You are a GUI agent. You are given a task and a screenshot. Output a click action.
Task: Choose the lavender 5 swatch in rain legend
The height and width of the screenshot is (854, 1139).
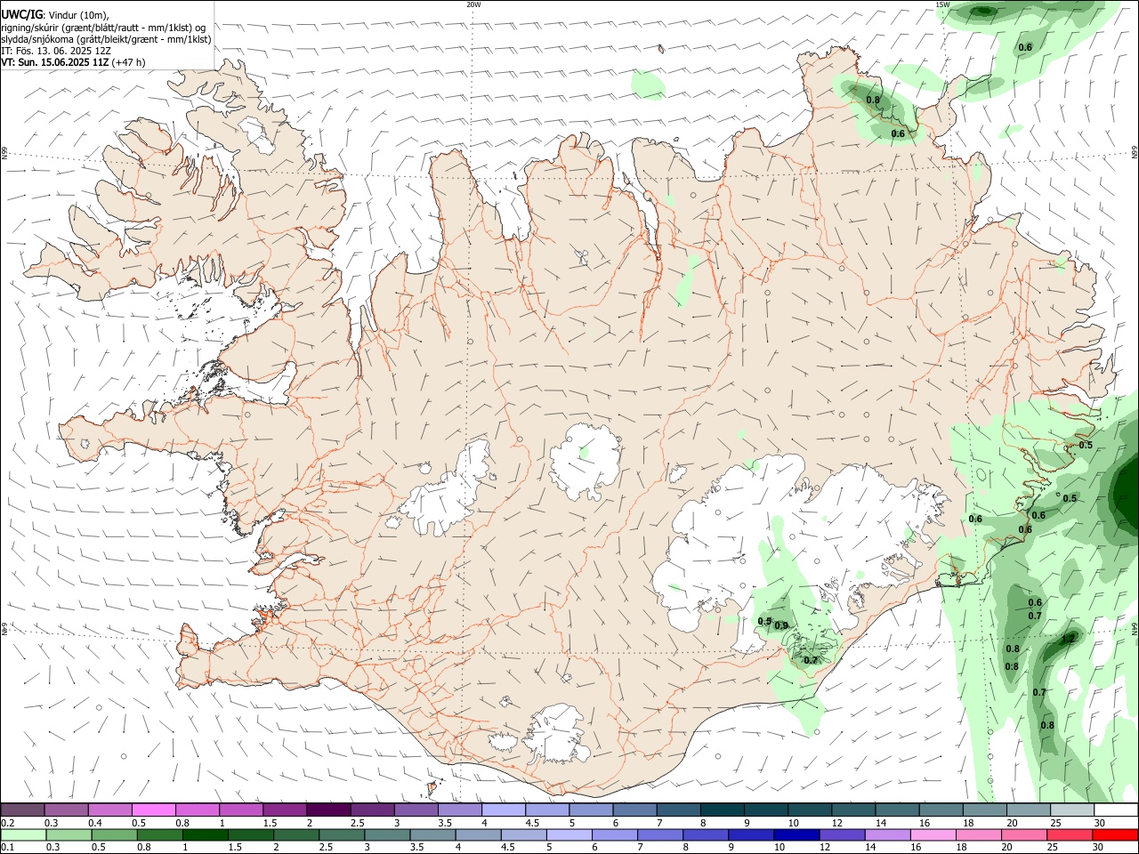coord(569,835)
